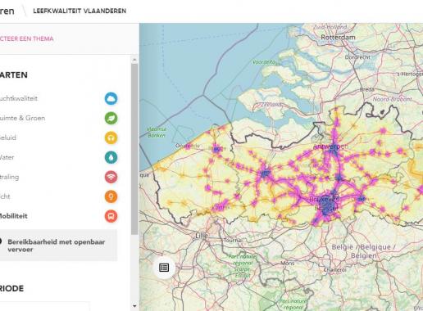The image size is (423, 311).
Task: Select the Geluid yellow icon
Action: click(x=111, y=137)
